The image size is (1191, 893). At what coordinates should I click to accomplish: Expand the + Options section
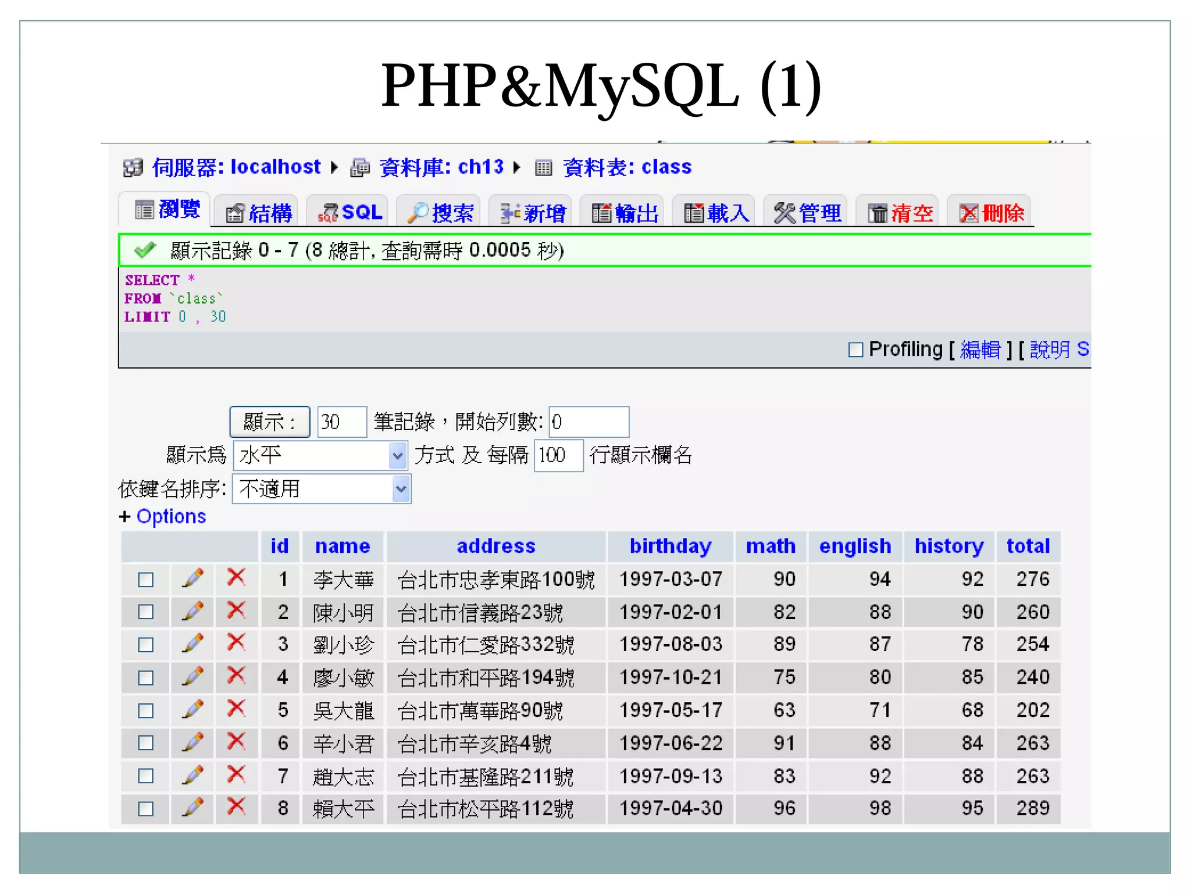[163, 516]
